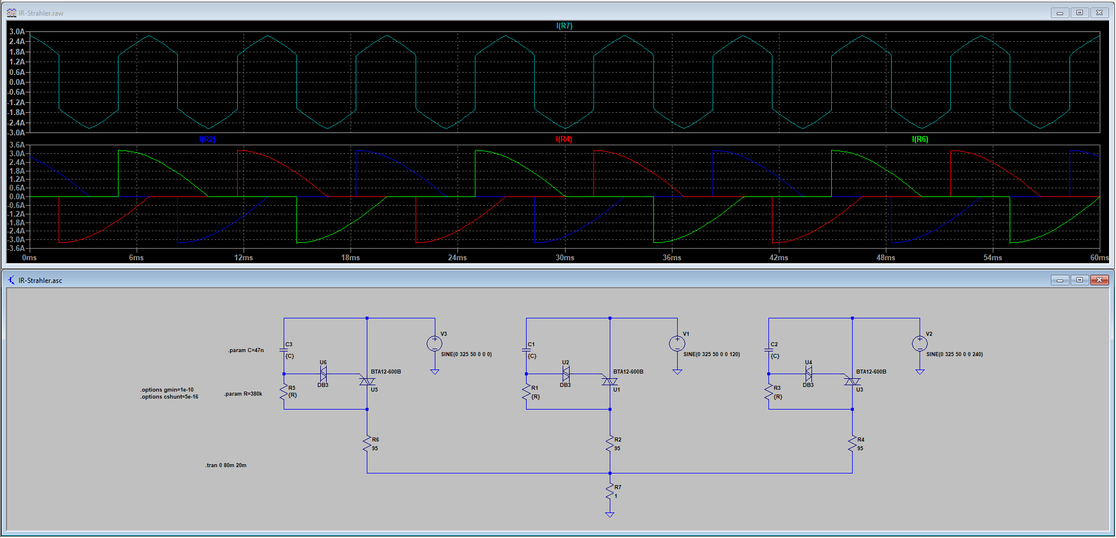Click the U3 triac symbol
The width and height of the screenshot is (1116, 538).
pos(852,381)
